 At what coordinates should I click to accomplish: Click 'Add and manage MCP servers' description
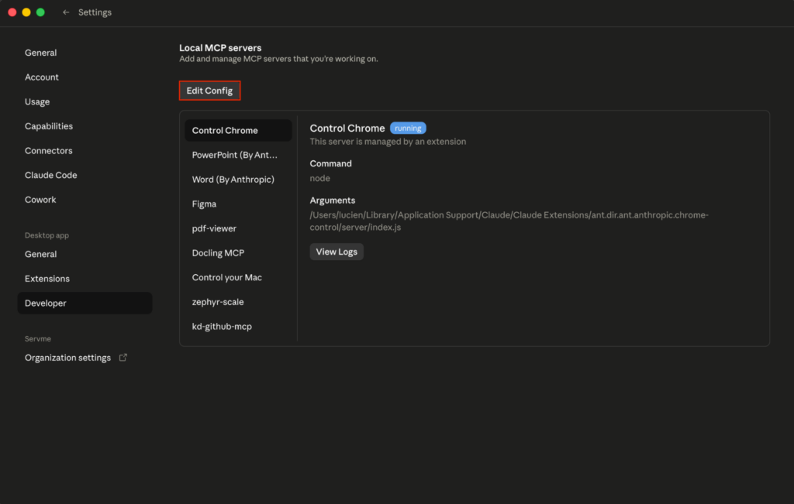(278, 59)
